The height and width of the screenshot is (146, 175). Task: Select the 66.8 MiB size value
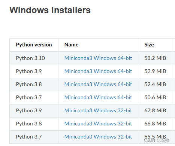coord(155,124)
